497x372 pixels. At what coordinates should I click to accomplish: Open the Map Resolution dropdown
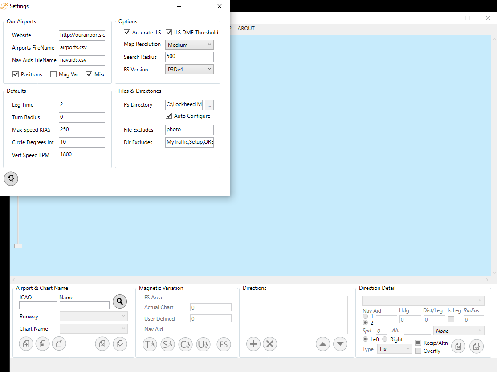[x=189, y=45]
